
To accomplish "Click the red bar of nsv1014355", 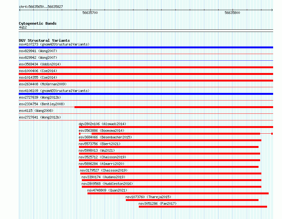I will pyautogui.click(x=146, y=81).
